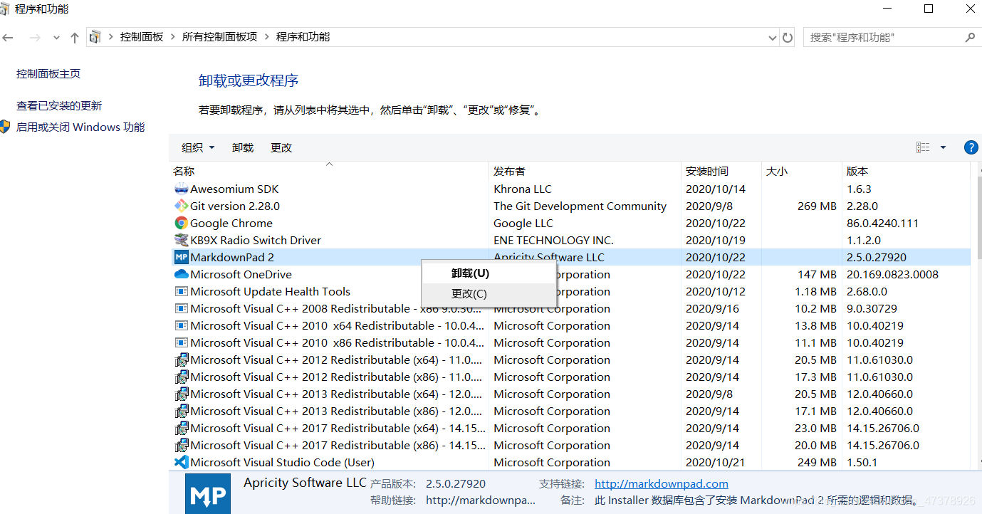Screen dimensions: 982x514
Task: Expand chevron after 所有控制面板项 breadcrumb
Action: [x=266, y=37]
